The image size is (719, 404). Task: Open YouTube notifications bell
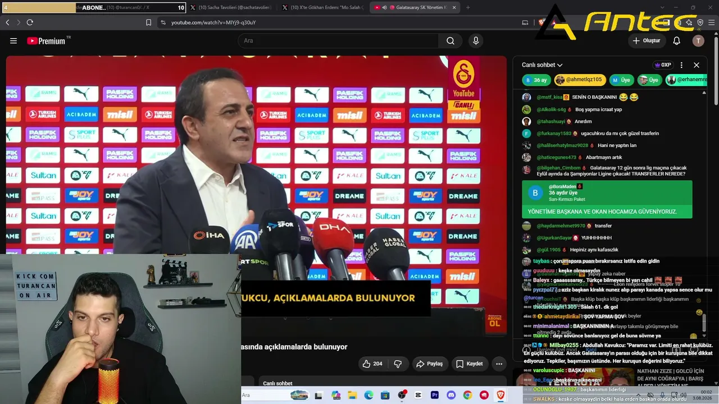point(677,41)
